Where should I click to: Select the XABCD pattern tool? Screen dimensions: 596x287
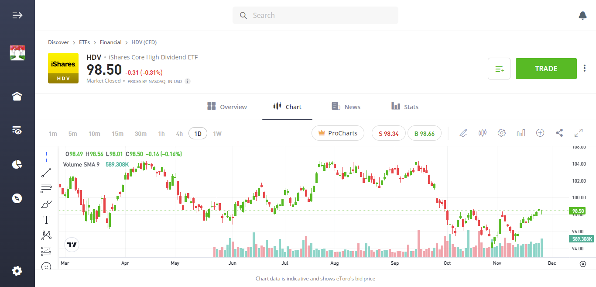[x=46, y=235]
